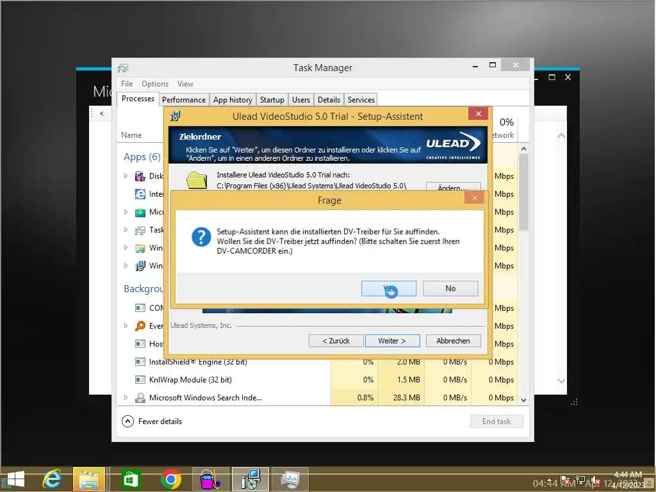
Task: Select the Processes tab
Action: point(138,99)
